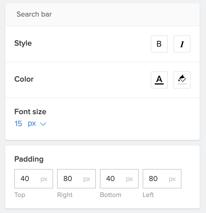
Task: Click the Bottom padding input field
Action: click(119, 179)
